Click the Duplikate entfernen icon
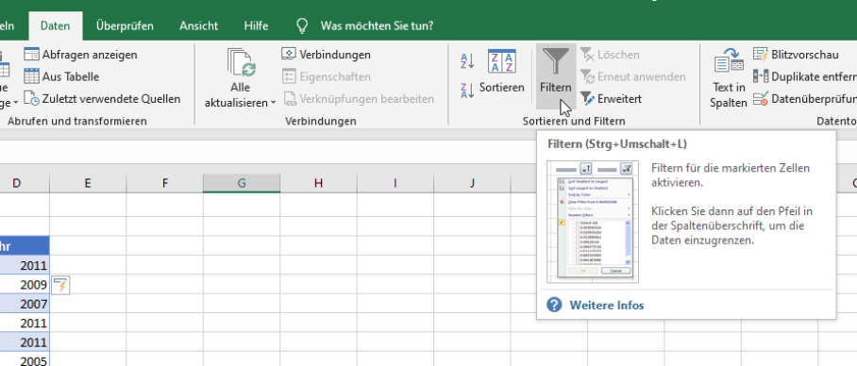Image resolution: width=857 pixels, height=366 pixels. [x=761, y=76]
